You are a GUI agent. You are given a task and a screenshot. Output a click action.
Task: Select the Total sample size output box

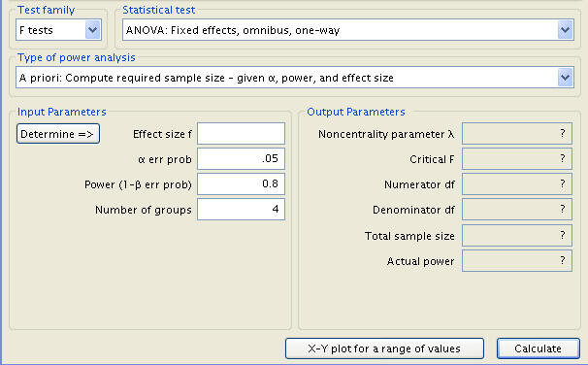click(517, 235)
